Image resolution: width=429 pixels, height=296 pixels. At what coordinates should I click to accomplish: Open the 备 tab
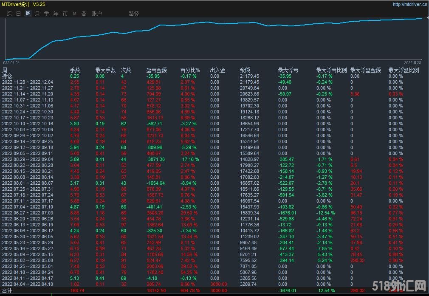click(x=84, y=14)
